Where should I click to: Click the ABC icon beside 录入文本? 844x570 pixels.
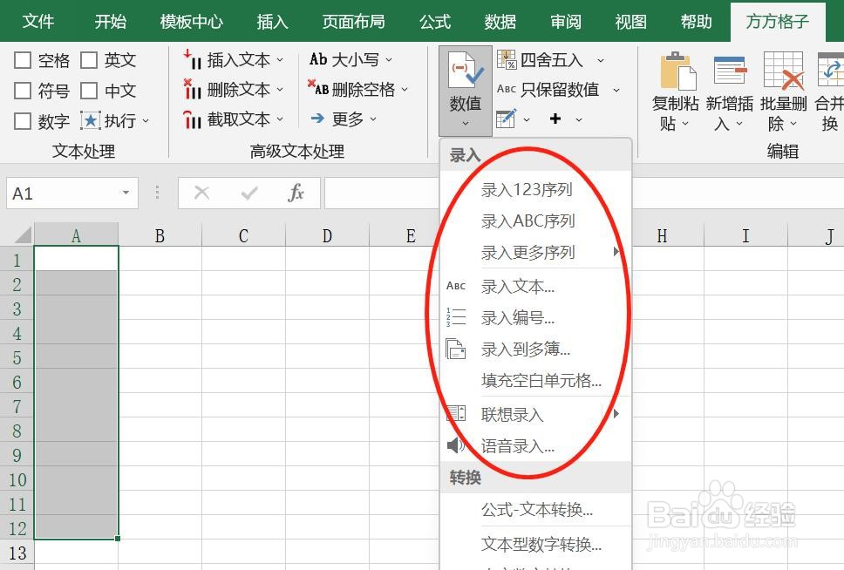(456, 286)
